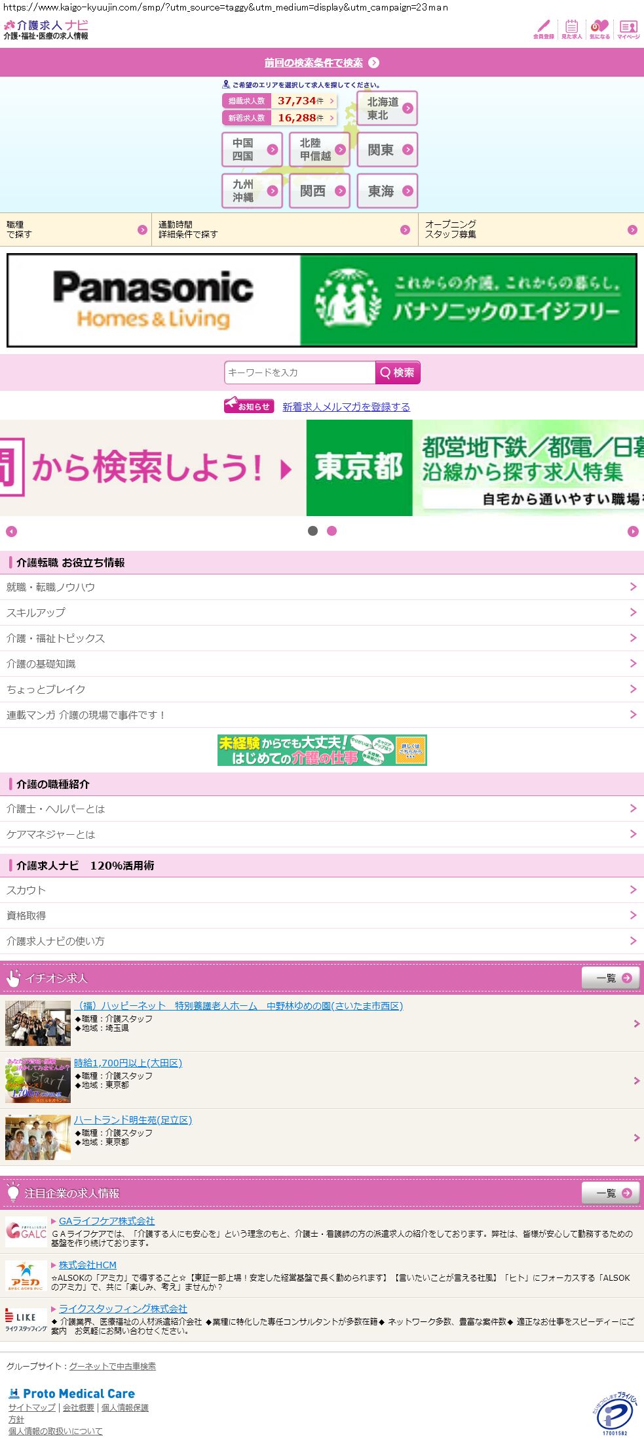Screen dimensions: 644x1444
Task: Open ハッピーネット 中野林ゆめの園 job link
Action: tap(238, 1006)
